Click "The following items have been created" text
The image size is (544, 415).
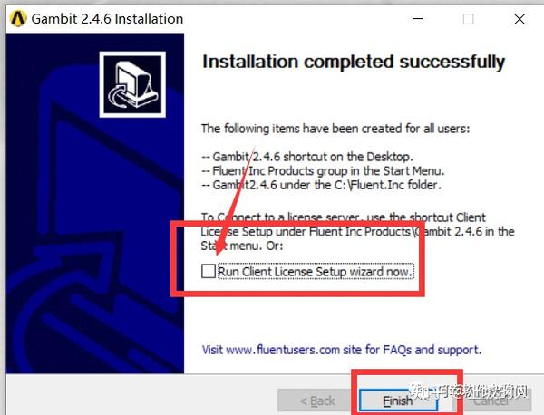[x=335, y=129]
